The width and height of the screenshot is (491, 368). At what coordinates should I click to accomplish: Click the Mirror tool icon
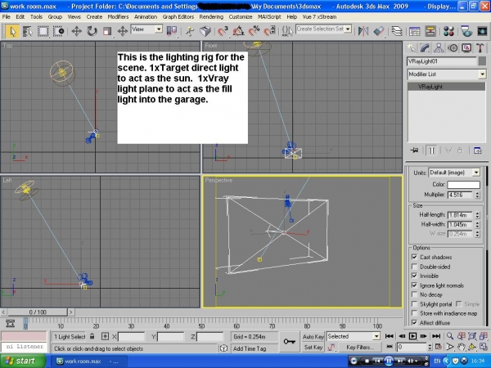(363, 31)
